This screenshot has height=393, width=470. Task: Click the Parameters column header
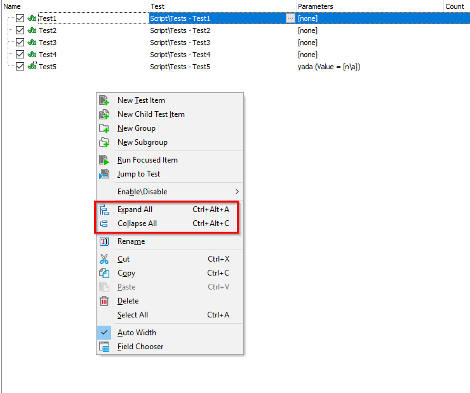point(316,6)
